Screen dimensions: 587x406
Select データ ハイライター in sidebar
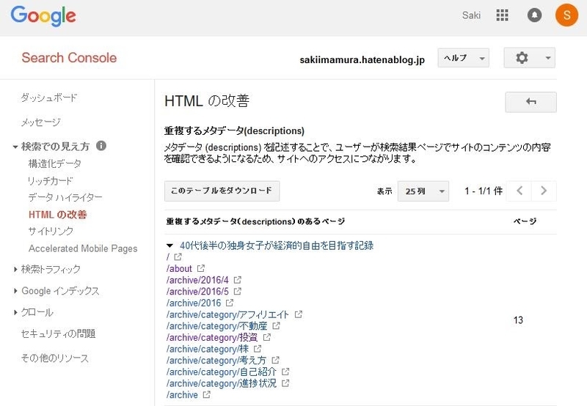[x=65, y=197]
